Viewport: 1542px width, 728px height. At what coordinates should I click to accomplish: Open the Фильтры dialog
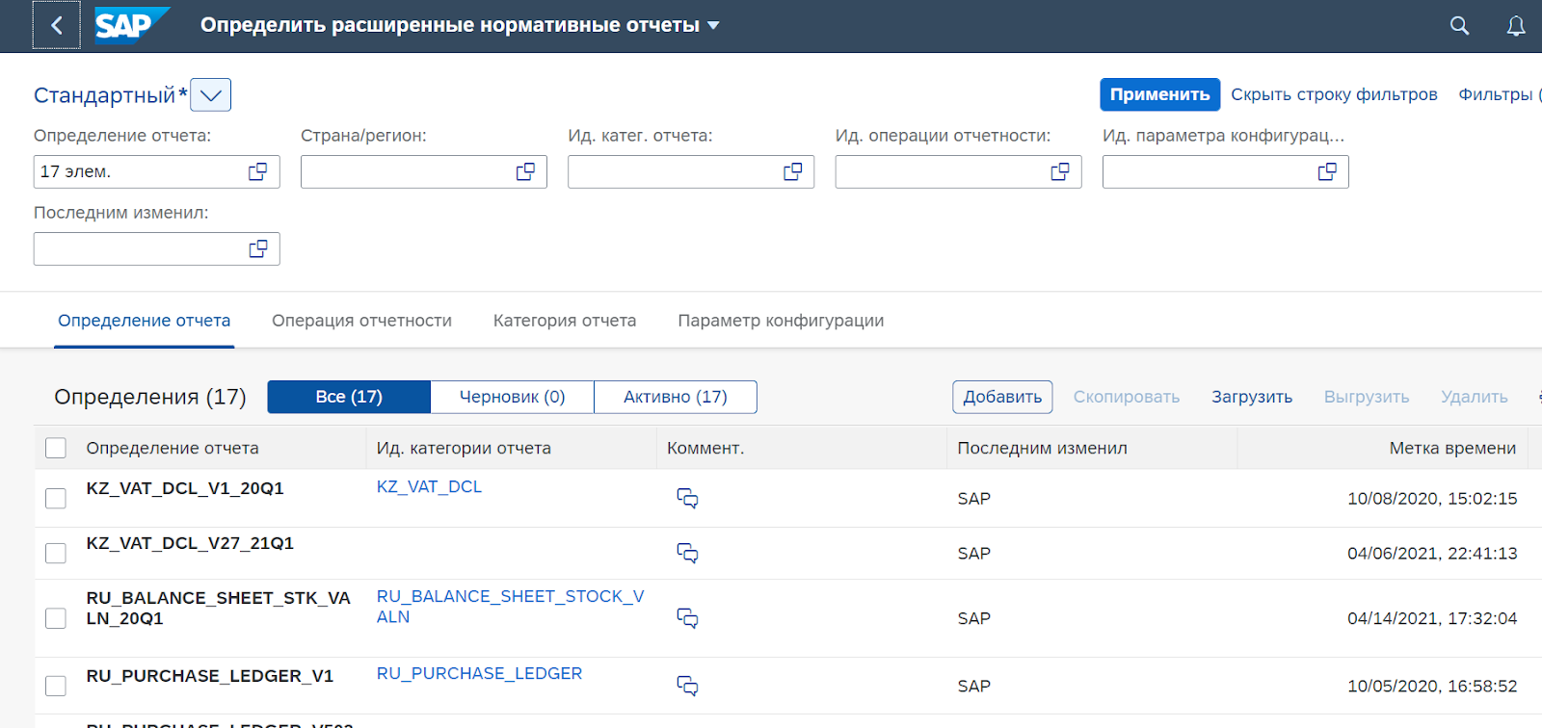(1498, 94)
